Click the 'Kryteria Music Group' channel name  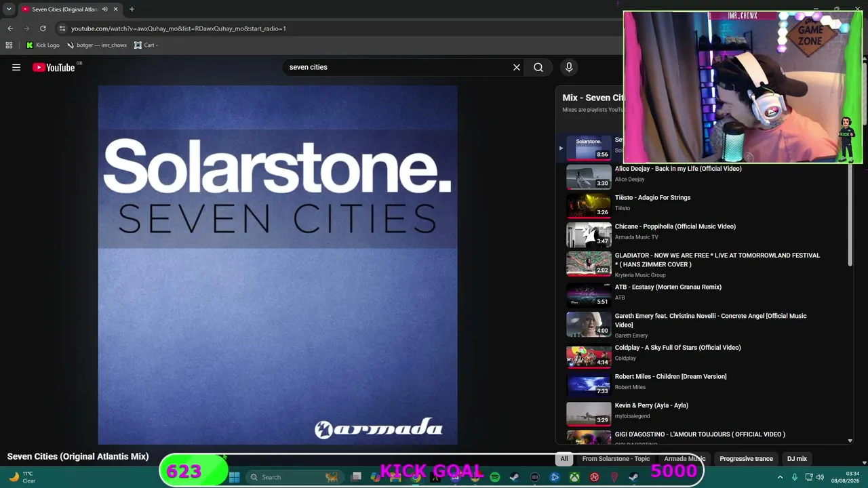[x=640, y=275]
